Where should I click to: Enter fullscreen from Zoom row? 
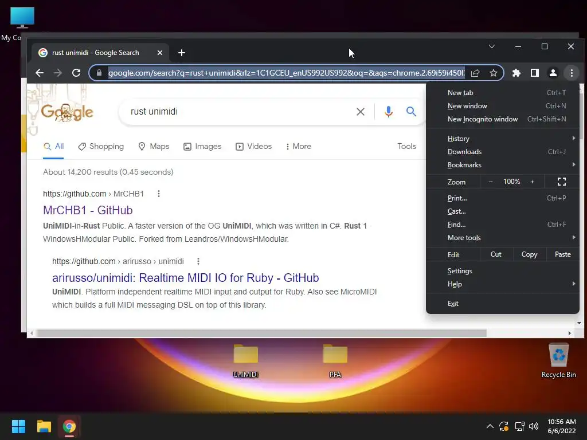562,182
